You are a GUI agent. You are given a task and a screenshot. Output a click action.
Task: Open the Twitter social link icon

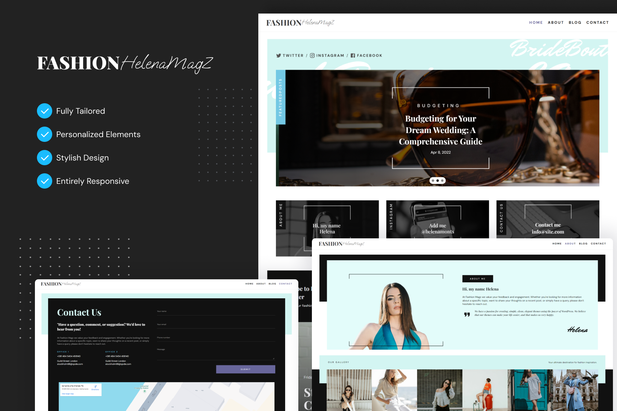(279, 56)
